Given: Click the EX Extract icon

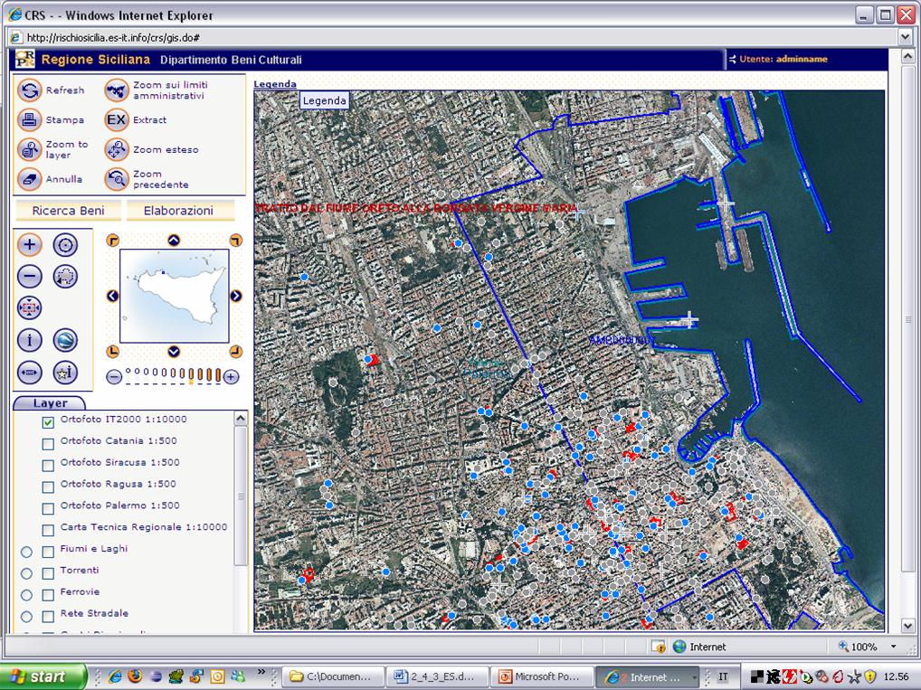Looking at the screenshot, I should [117, 119].
